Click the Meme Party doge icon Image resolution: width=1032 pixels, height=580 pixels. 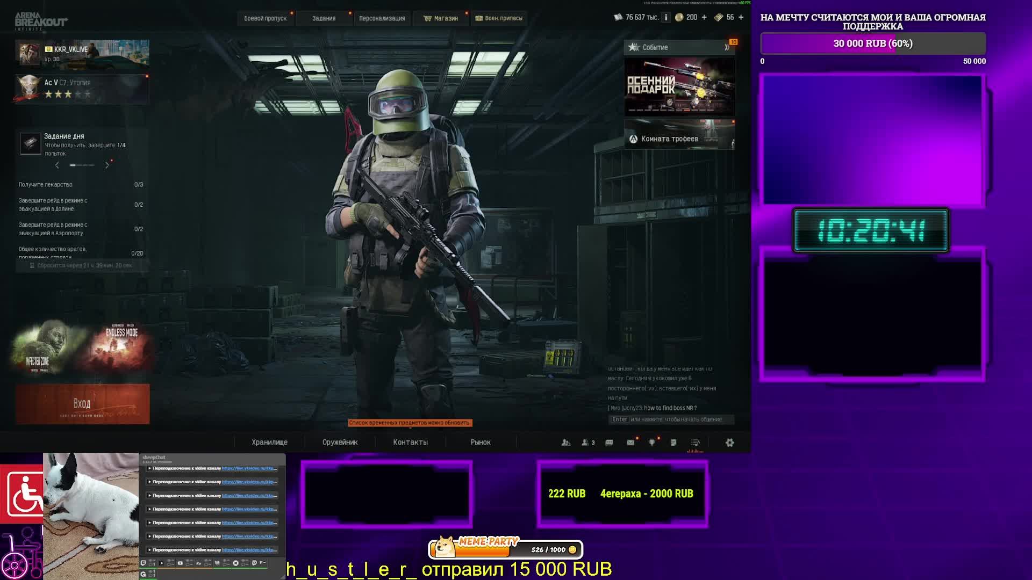[x=445, y=547]
